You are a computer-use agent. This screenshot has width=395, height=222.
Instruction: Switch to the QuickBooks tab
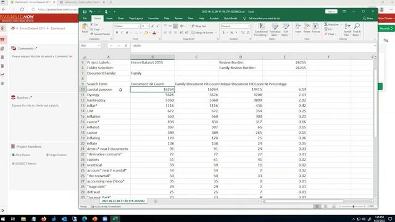(x=230, y=18)
